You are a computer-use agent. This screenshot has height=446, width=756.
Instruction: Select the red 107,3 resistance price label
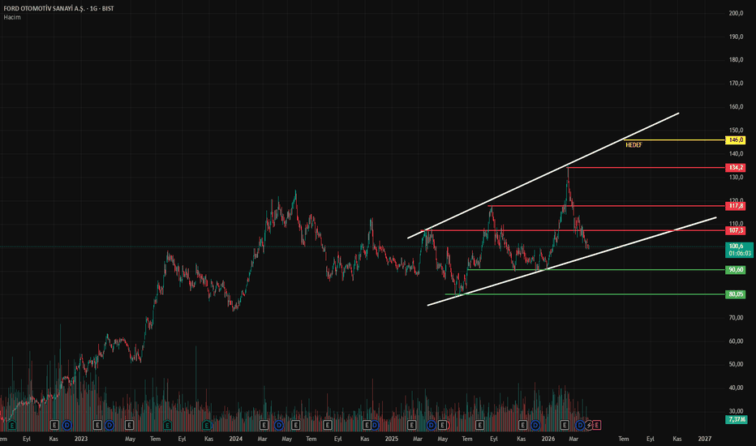click(736, 230)
